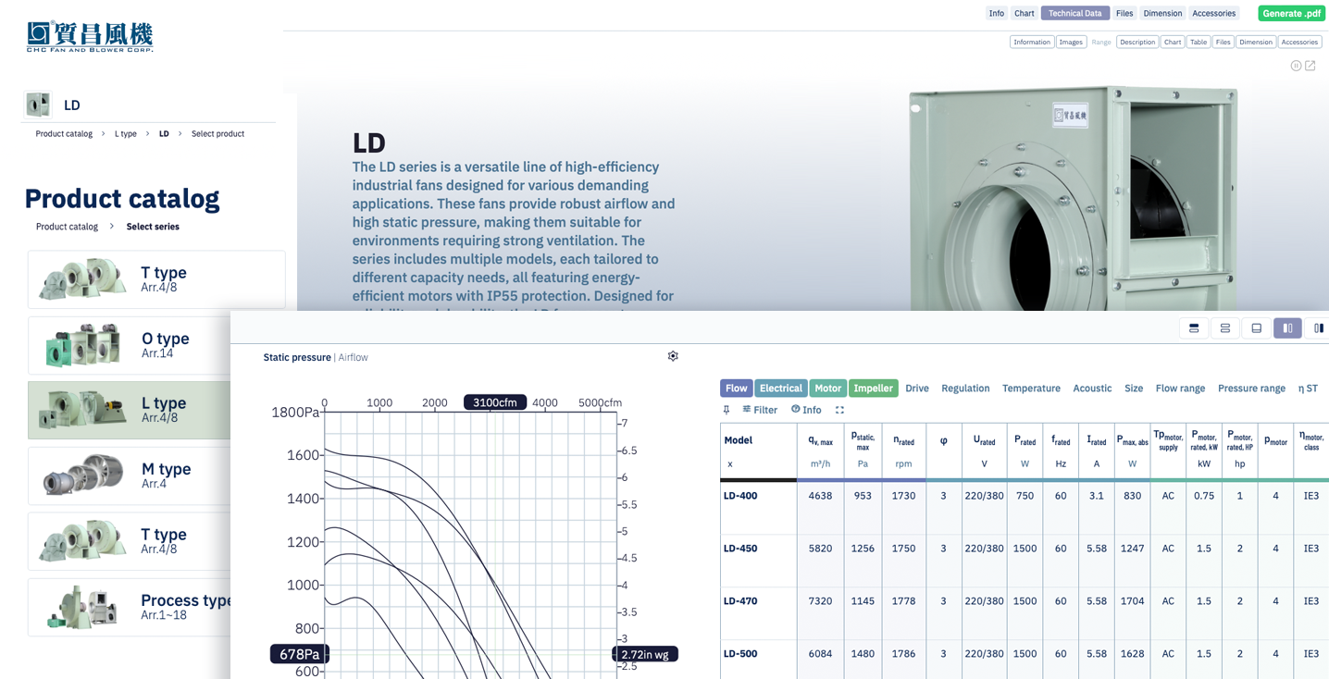Viewport: 1329px width, 679px height.
Task: Switch to the Technical Data tab
Action: pyautogui.click(x=1074, y=13)
